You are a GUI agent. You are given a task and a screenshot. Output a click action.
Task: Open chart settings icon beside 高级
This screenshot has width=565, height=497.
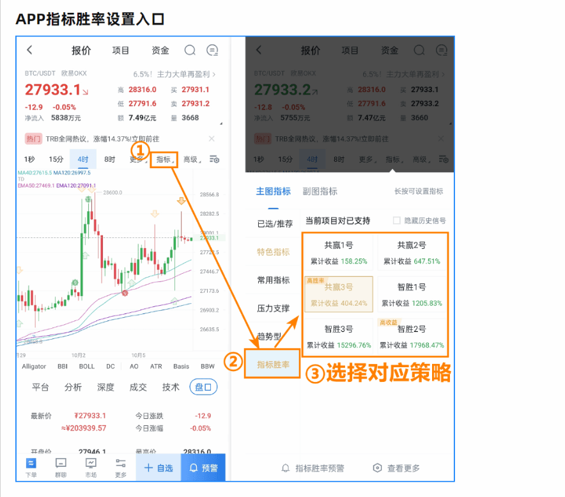click(214, 159)
